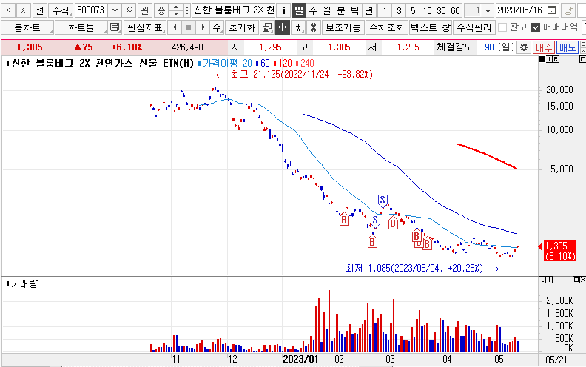Click the up arrow of the stock stepper
This screenshot has width=586, height=367.
175,7
